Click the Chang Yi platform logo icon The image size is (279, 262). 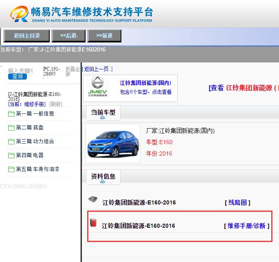(x=20, y=14)
